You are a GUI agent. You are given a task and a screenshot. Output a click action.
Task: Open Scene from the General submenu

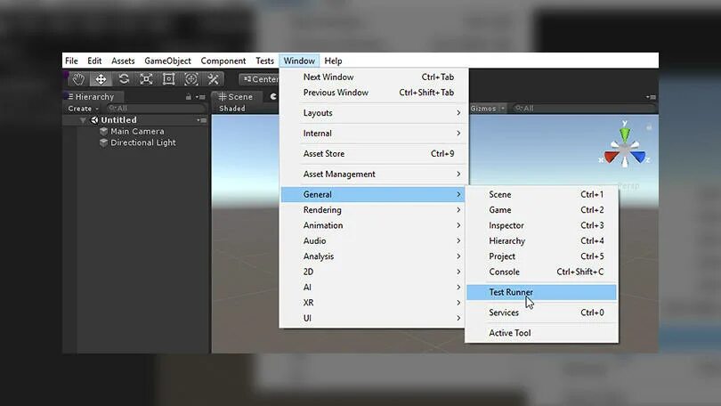click(x=542, y=194)
